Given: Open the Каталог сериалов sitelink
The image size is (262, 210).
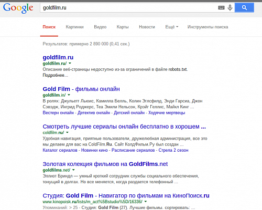Looking at the screenshot, I should pos(60,150).
